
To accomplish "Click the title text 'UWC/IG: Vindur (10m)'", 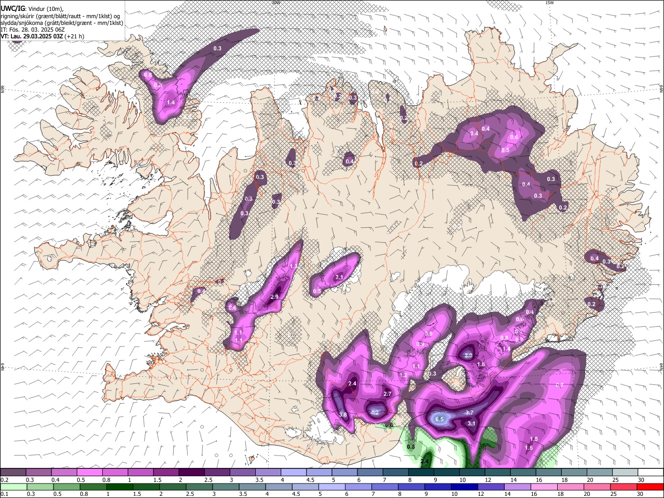I will coord(32,8).
